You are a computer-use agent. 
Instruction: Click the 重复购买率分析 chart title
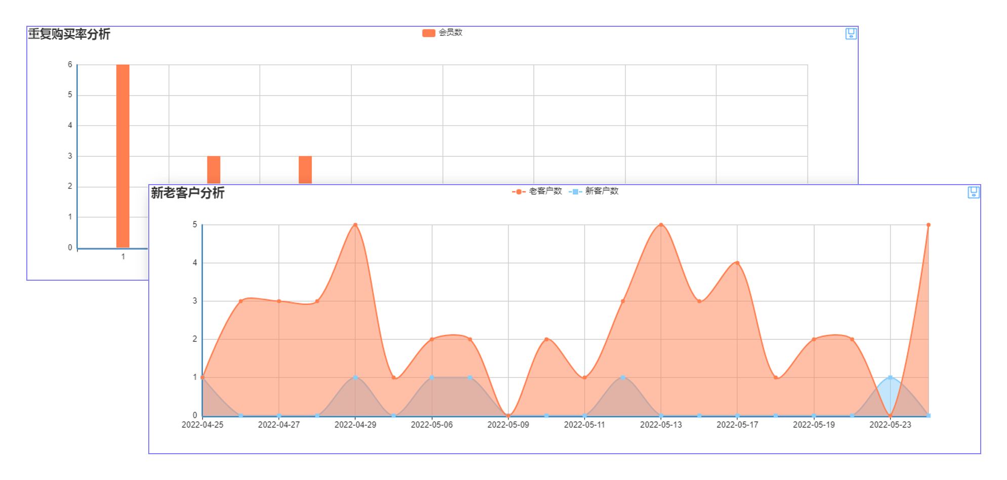coord(69,34)
